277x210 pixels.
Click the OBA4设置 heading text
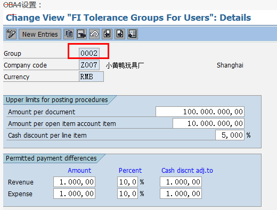(22, 5)
